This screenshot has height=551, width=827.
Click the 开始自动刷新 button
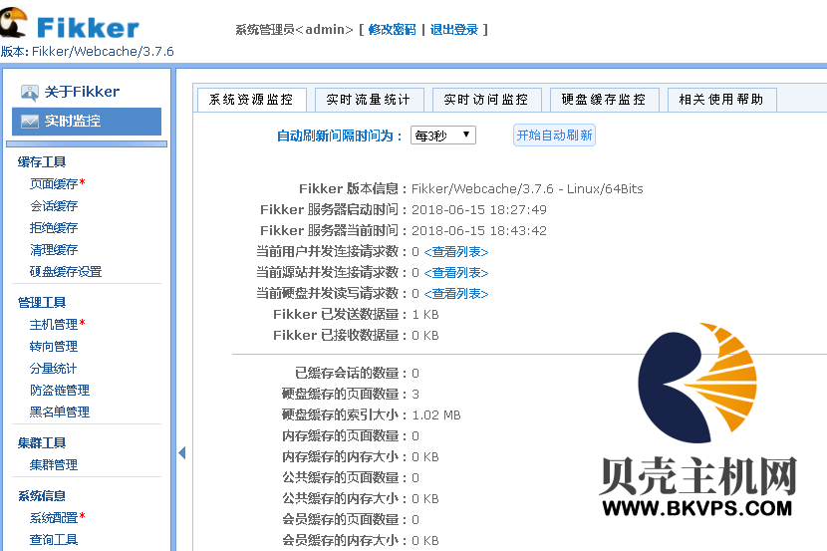554,136
